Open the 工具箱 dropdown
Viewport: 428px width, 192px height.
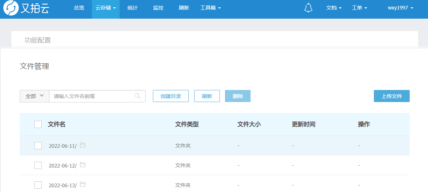(210, 8)
